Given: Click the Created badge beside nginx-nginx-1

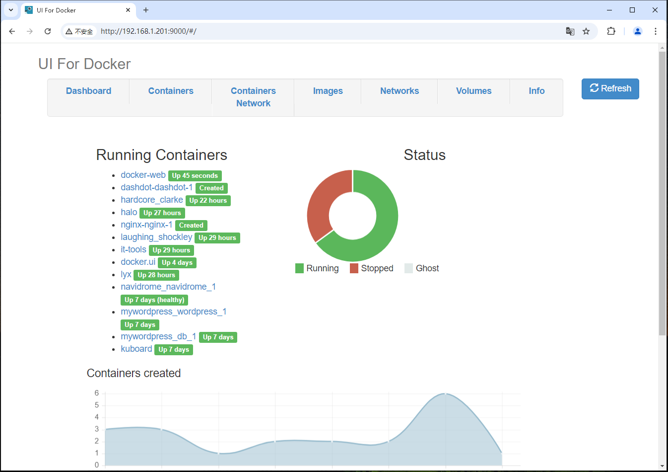Looking at the screenshot, I should click(x=191, y=226).
